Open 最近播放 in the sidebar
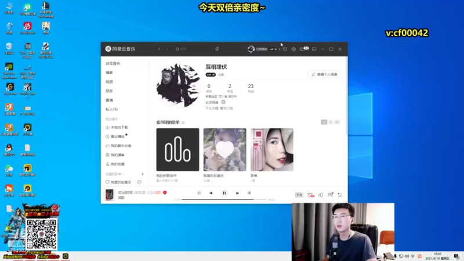 115,137
